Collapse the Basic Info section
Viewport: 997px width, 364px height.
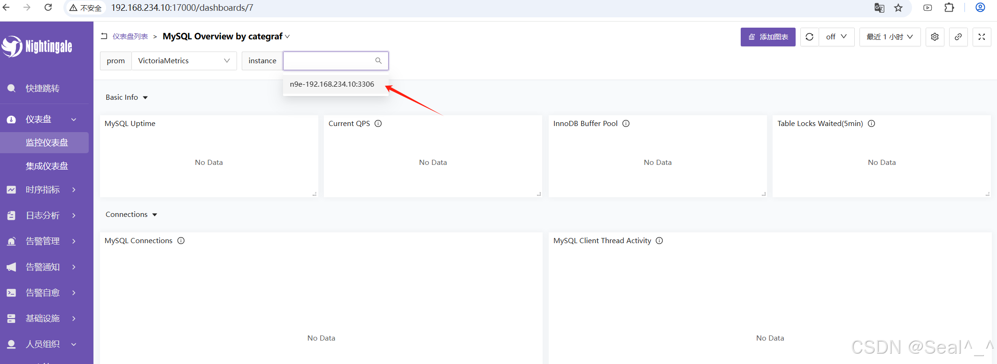coord(127,97)
